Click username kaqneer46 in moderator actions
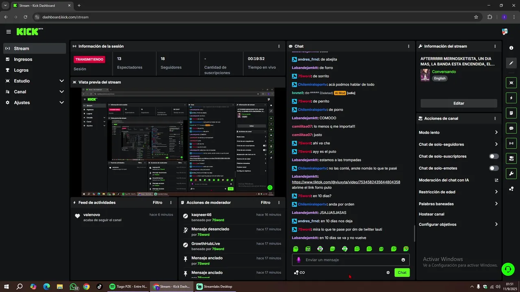 (x=201, y=215)
